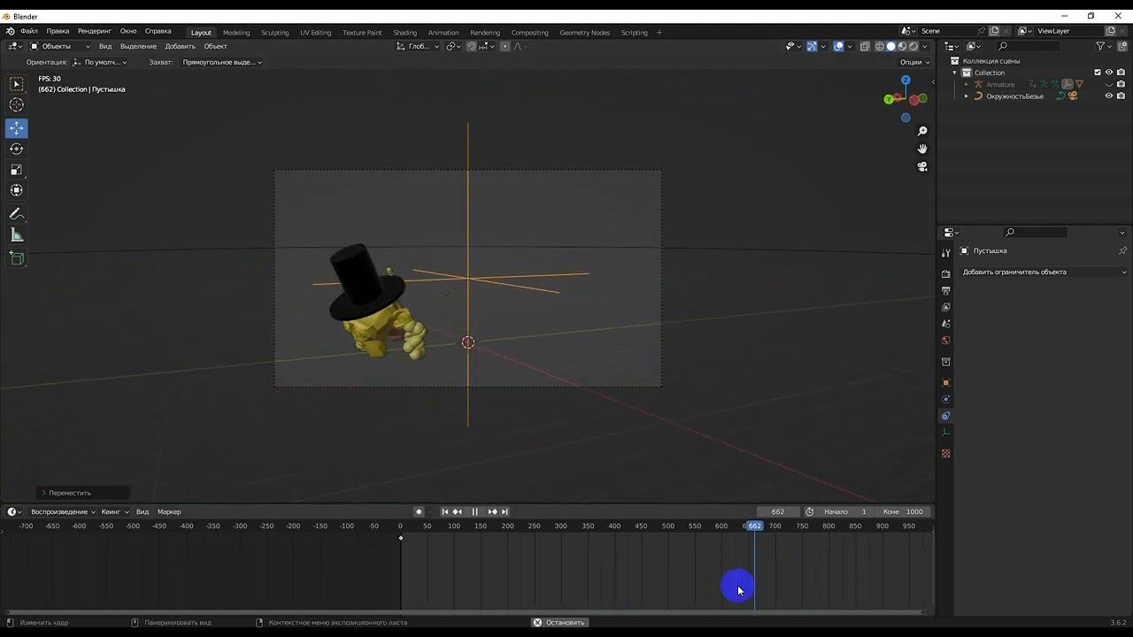Viewport: 1133px width, 637px height.
Task: Click the current frame field showing 662
Action: (x=778, y=511)
